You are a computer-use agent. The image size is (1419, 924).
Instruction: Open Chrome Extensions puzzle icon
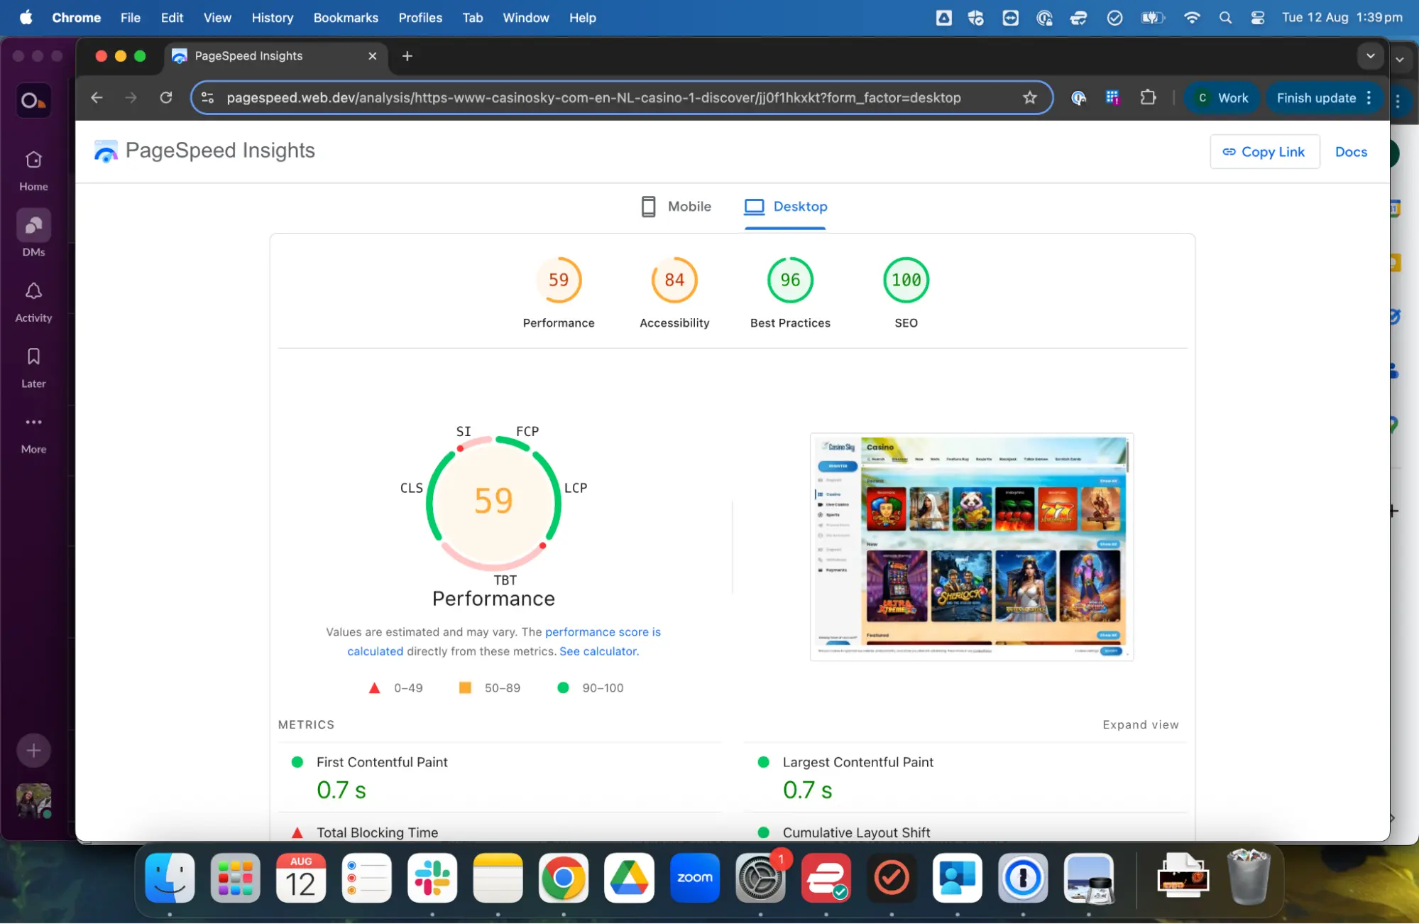tap(1148, 98)
